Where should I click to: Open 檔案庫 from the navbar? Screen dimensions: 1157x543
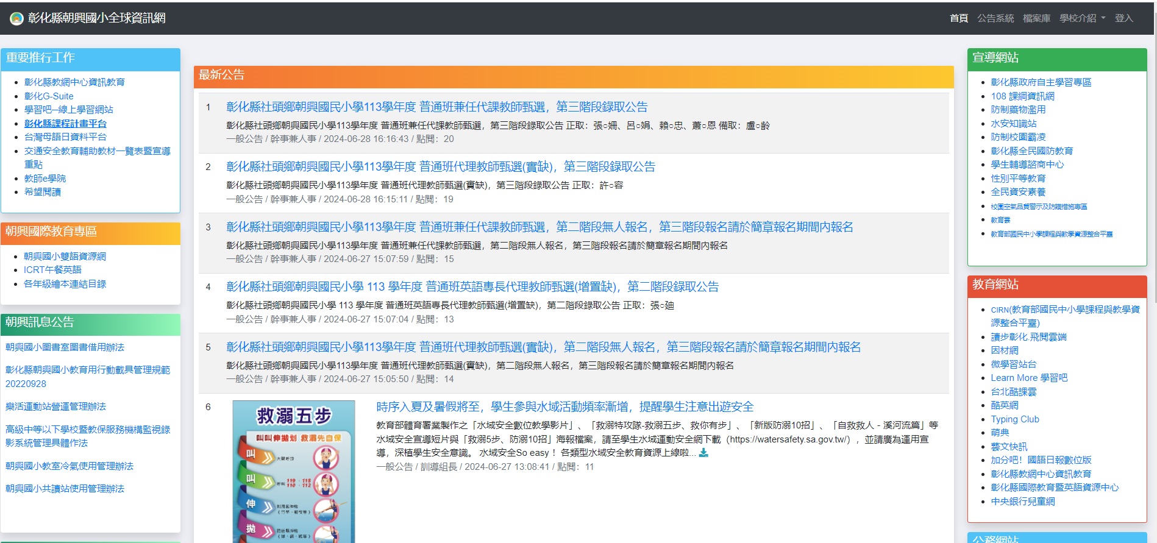[1036, 18]
